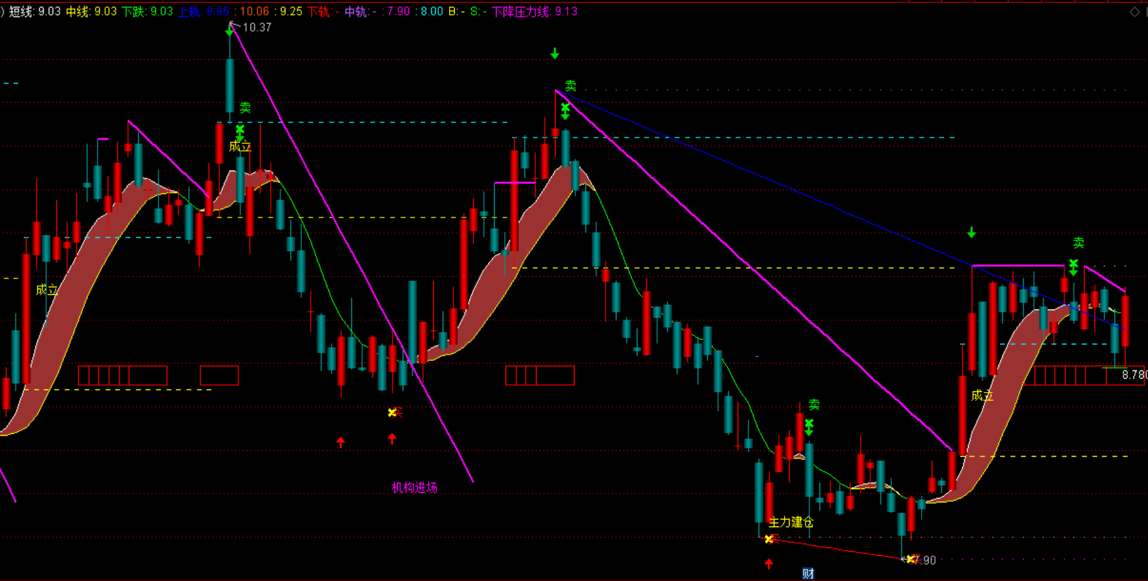The height and width of the screenshot is (581, 1148).
Task: Click the blue 财 marker under the chart
Action: [808, 574]
